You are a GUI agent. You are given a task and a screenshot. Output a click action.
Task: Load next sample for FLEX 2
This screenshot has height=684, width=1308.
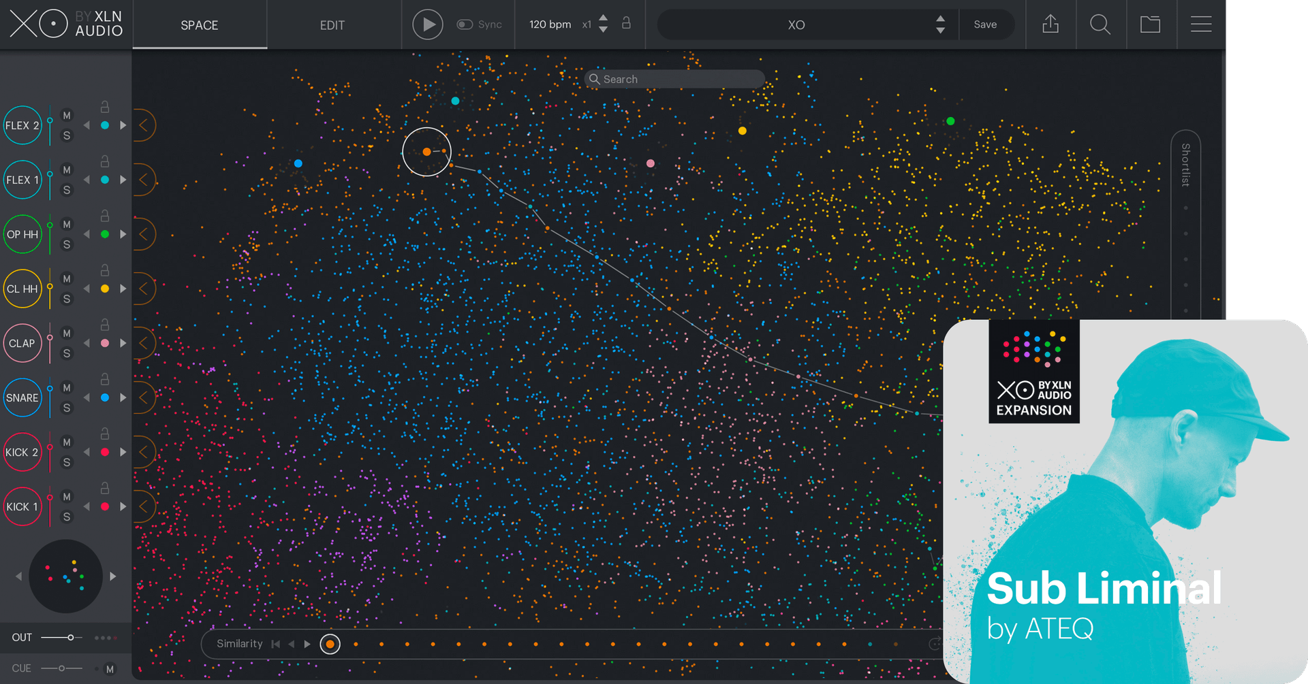coord(123,125)
